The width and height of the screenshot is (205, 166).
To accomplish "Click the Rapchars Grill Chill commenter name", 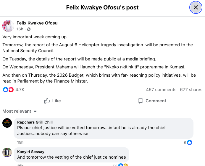I will 35,122.
